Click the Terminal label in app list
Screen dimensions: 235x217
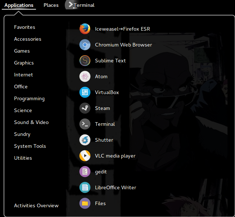tap(105, 124)
